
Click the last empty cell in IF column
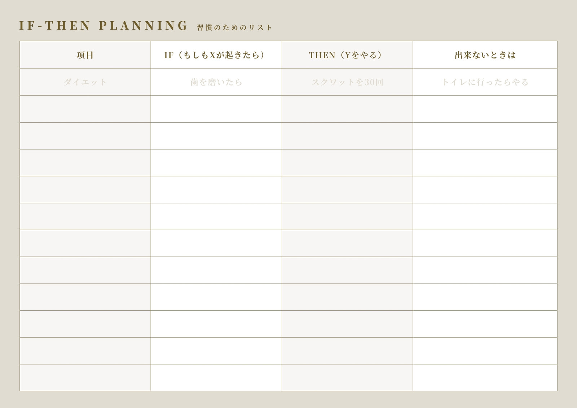(x=216, y=378)
